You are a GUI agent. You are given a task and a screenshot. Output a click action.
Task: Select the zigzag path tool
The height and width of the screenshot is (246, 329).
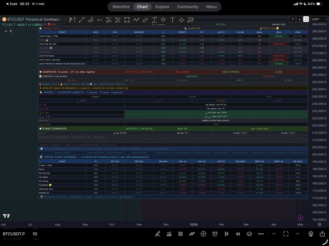pos(136,20)
